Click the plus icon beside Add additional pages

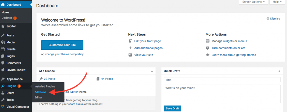130,48
